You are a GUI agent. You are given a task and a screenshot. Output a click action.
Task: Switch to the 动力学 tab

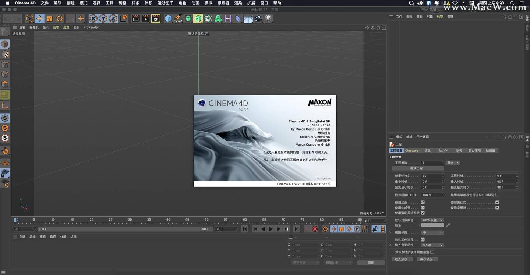coord(443,151)
